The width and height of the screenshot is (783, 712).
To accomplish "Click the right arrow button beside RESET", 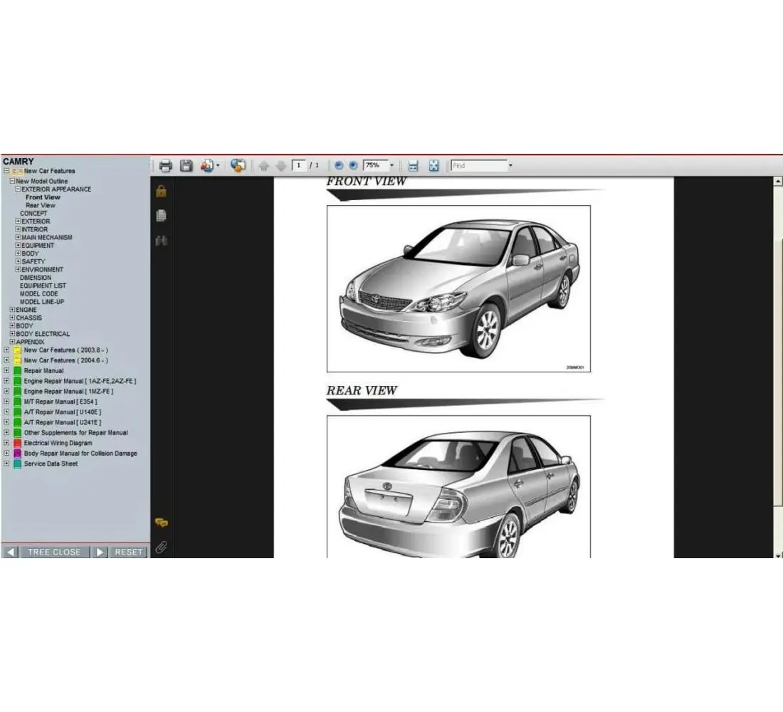I will click(100, 552).
